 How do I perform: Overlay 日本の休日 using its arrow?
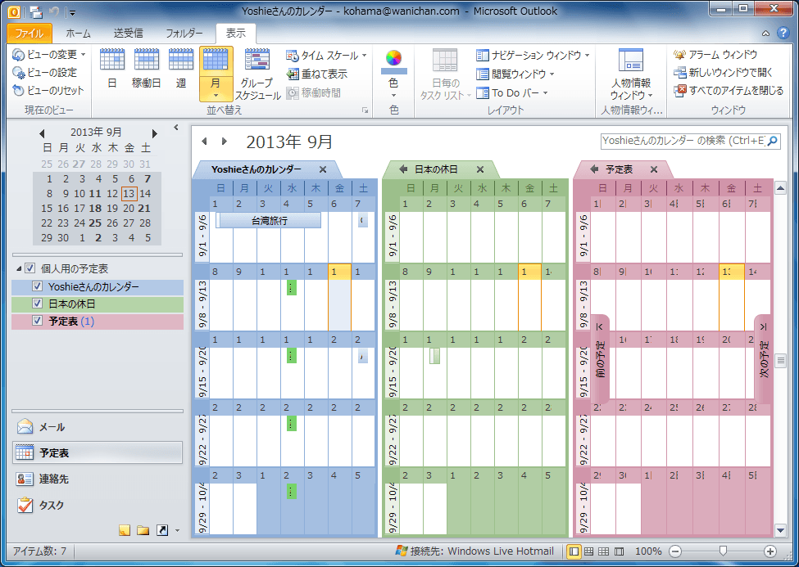[403, 169]
